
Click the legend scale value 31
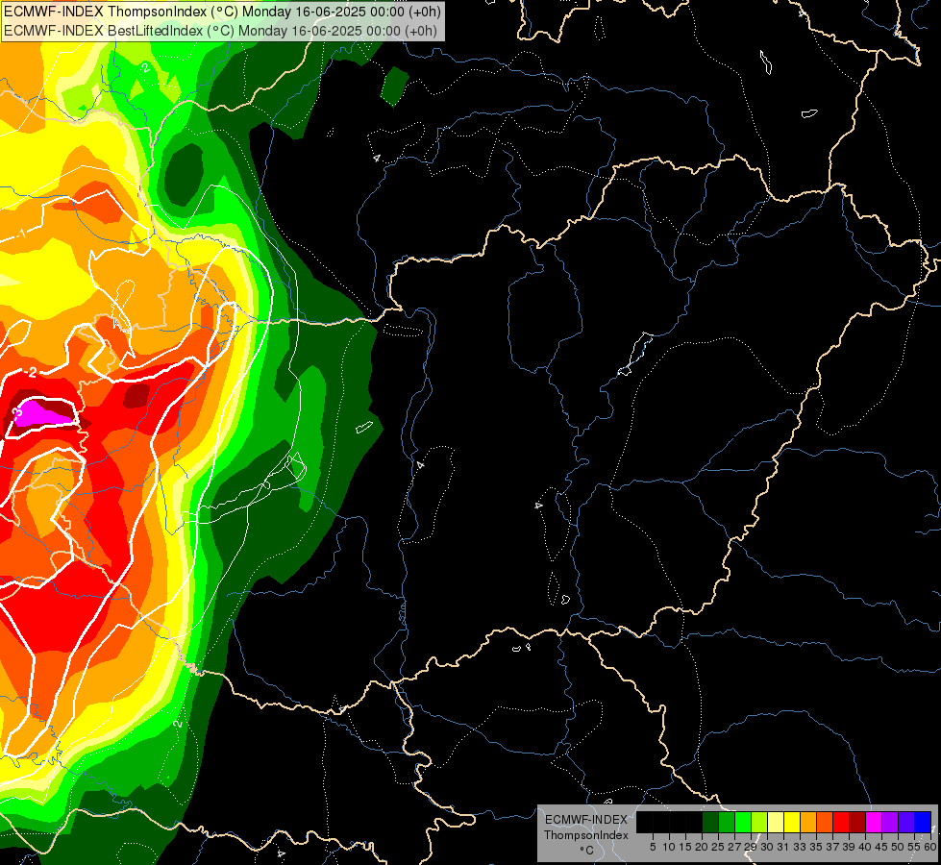click(783, 847)
